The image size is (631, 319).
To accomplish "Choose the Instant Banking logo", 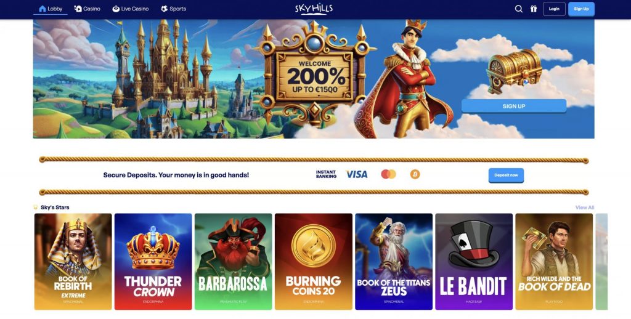I will pyautogui.click(x=326, y=174).
